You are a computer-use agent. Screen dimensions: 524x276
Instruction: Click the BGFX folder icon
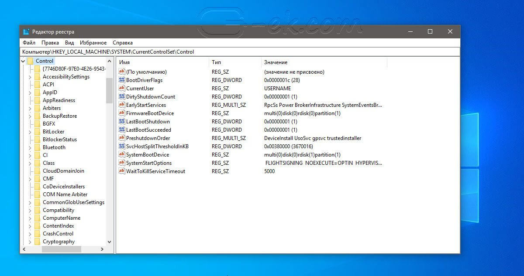[x=37, y=124]
